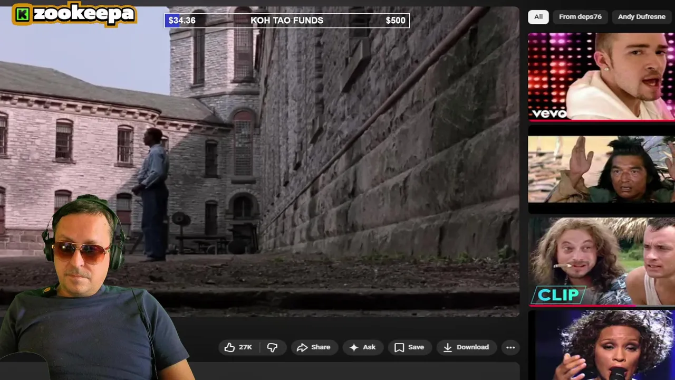Click the $34.36 amount in donation bar

[x=182, y=21]
